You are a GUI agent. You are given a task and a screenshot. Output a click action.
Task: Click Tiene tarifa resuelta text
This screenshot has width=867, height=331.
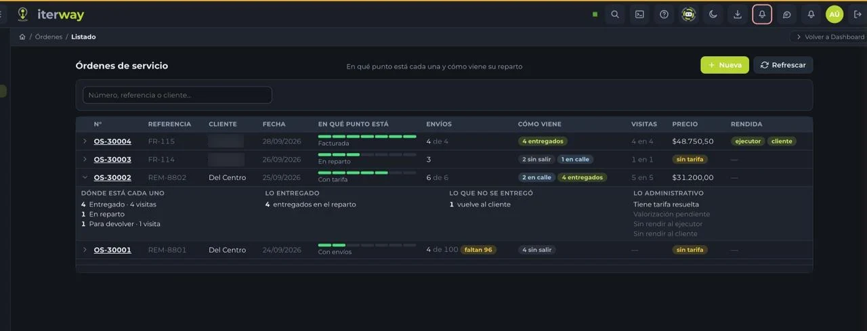667,204
